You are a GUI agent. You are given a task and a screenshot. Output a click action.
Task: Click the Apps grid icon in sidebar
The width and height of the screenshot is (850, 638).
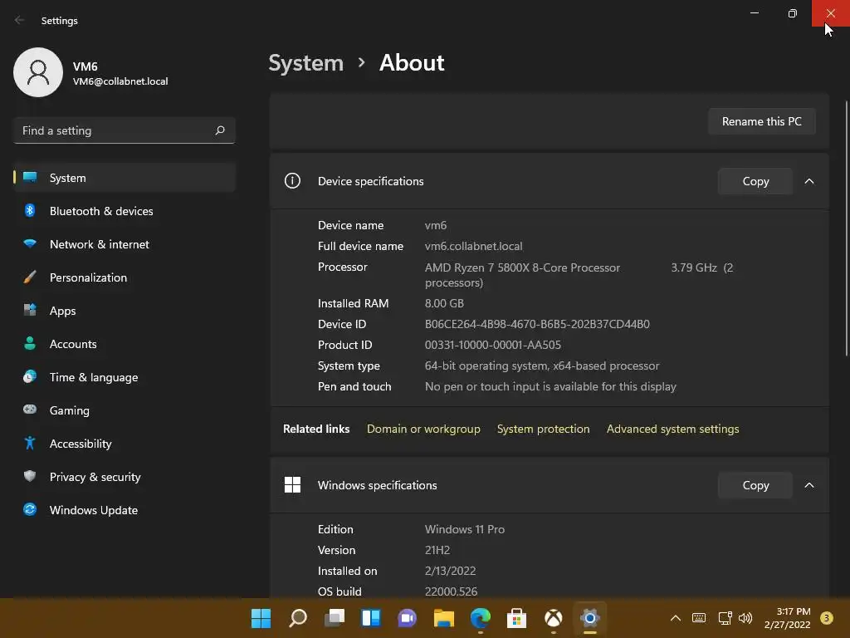pyautogui.click(x=30, y=310)
